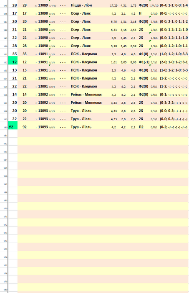Click Труа - Лілль cell in the У2 row
The image size is (189, 293).
tap(81, 127)
